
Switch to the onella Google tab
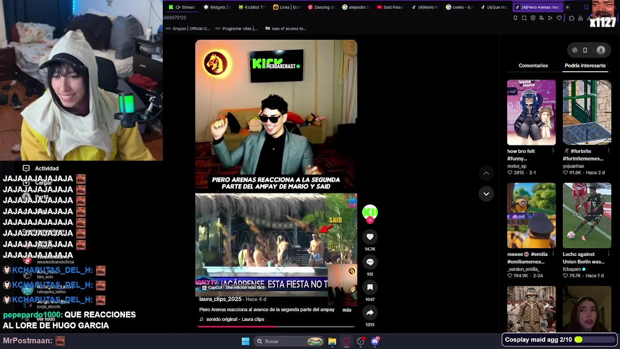[x=459, y=7]
